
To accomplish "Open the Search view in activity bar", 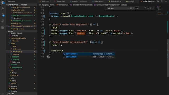I will [3, 8].
